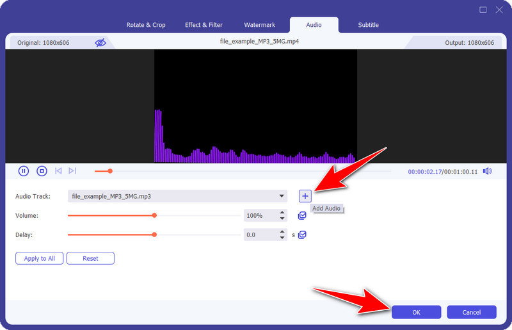Viewport: 512px width, 330px height.
Task: Click the Add Audio plus icon
Action: [305, 196]
